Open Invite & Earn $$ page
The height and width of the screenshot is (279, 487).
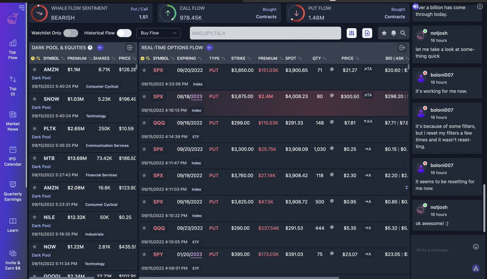click(x=13, y=260)
